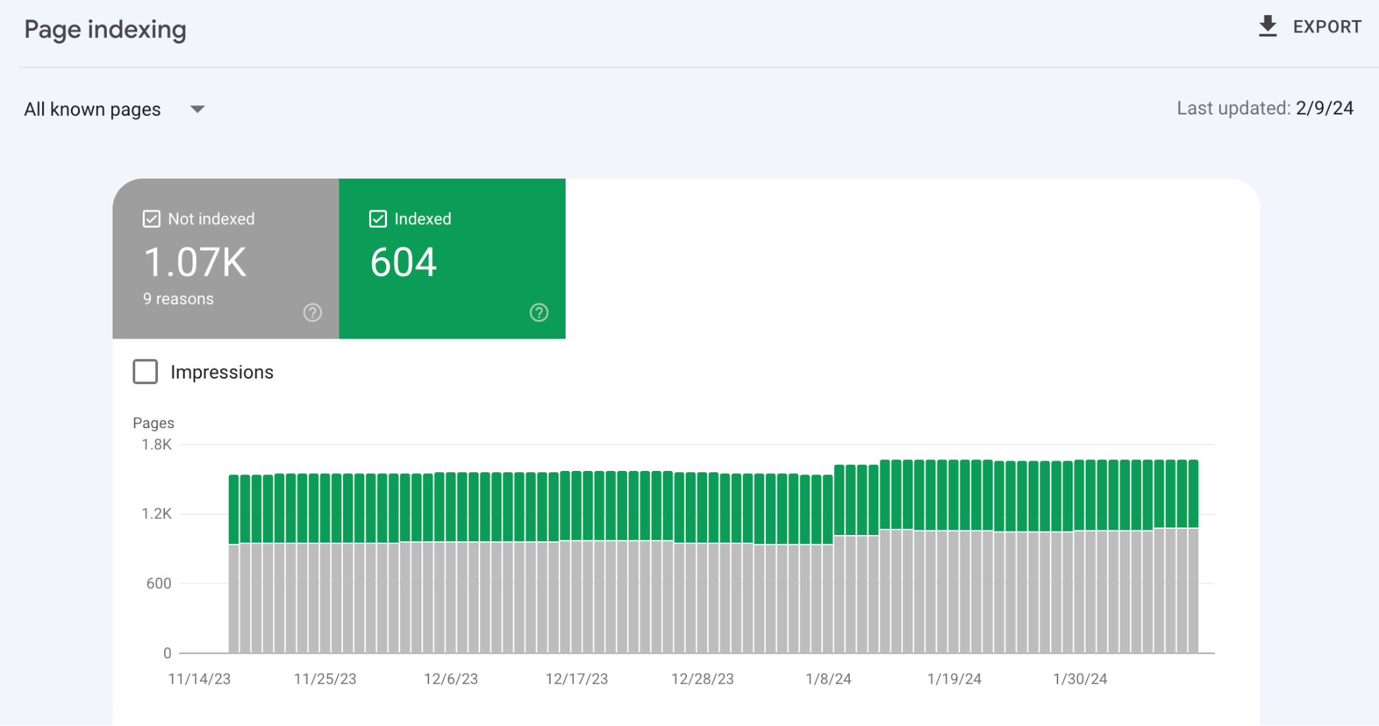Click the 1/19/24 axis date label

(954, 678)
